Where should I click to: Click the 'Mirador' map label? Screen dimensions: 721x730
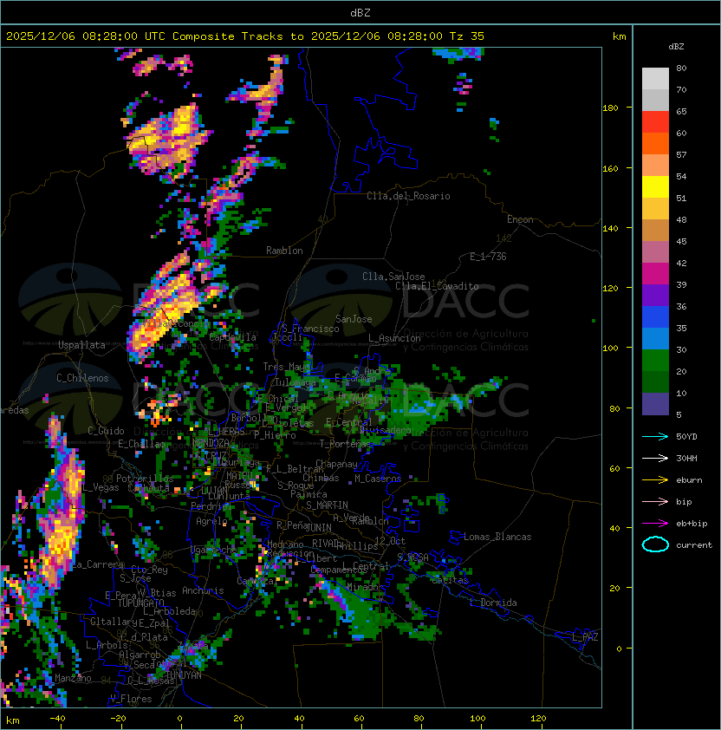tap(365, 587)
